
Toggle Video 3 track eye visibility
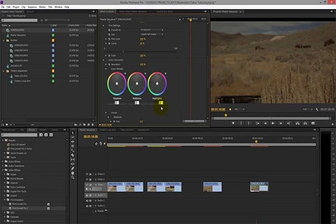click(87, 174)
